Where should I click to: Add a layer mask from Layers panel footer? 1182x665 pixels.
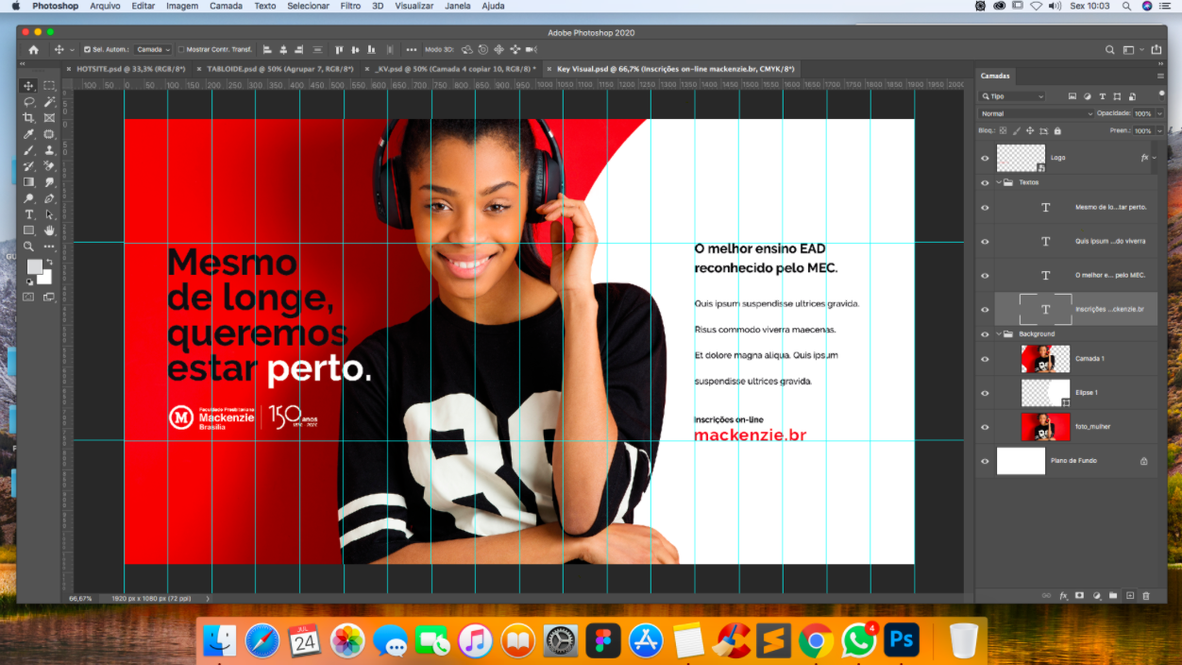click(x=1079, y=596)
